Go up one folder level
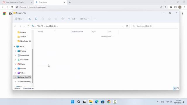Image resolution: width=187 pixels, height=105 pixels. coord(28,26)
